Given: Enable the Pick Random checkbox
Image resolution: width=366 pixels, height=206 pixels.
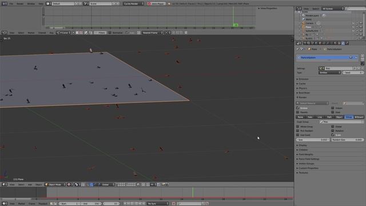Looking at the screenshot, I should tap(297, 131).
